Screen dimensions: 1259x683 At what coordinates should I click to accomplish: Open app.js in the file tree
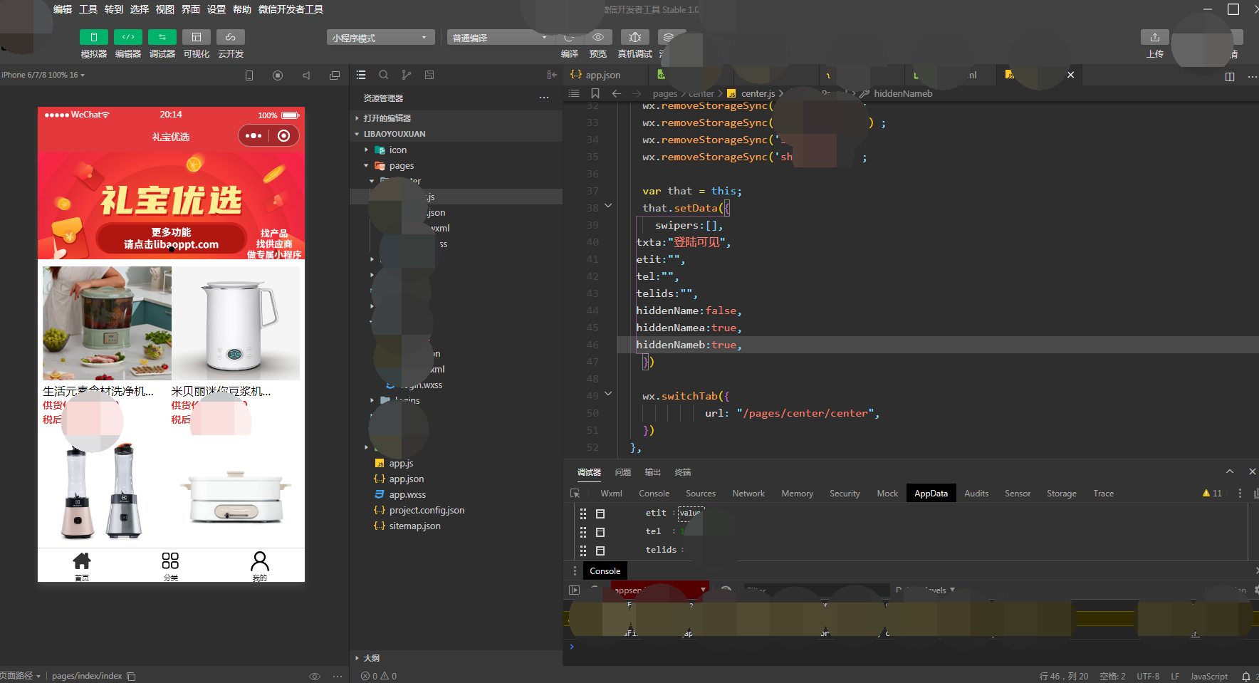point(401,463)
